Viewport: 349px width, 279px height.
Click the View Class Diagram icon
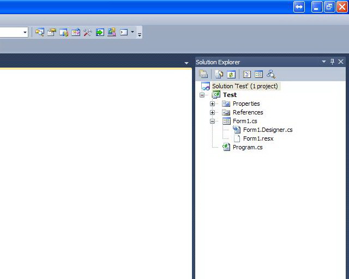click(271, 74)
